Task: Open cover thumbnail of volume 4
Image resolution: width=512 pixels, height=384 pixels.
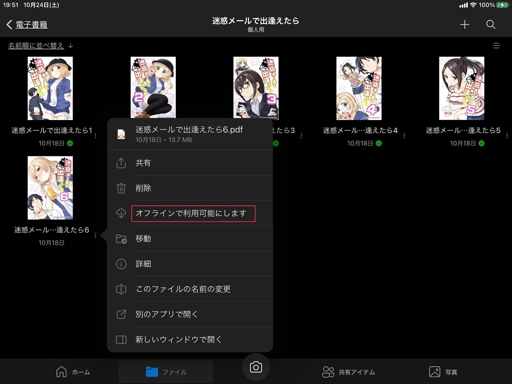Action: [x=359, y=88]
